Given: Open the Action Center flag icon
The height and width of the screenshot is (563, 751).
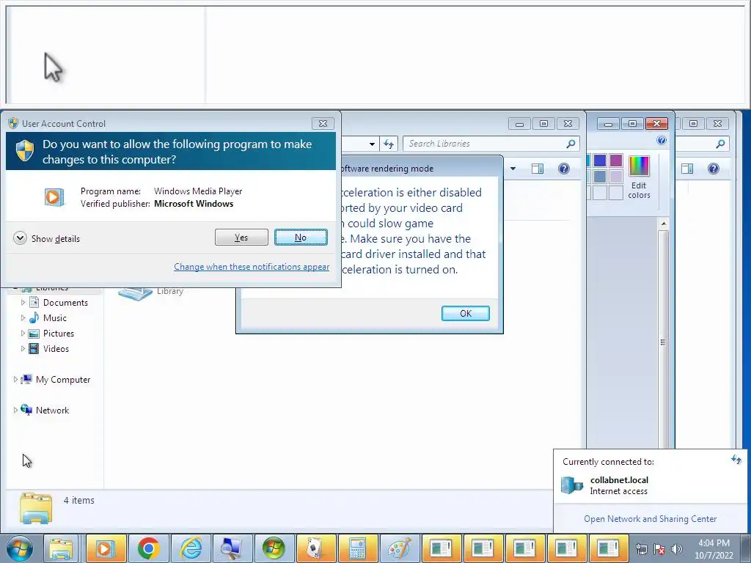Looking at the screenshot, I should point(659,549).
